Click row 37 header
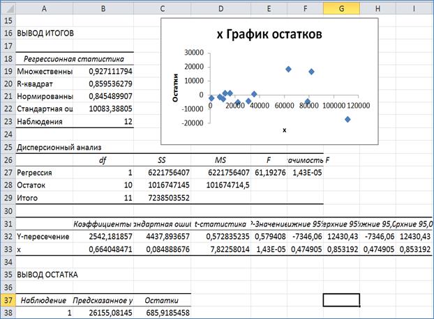The height and width of the screenshot is (319, 434). pyautogui.click(x=7, y=299)
